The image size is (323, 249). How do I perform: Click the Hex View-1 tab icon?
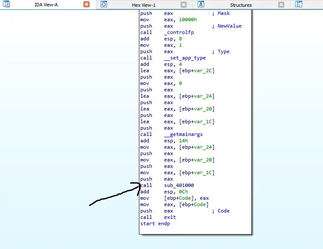(104, 4)
